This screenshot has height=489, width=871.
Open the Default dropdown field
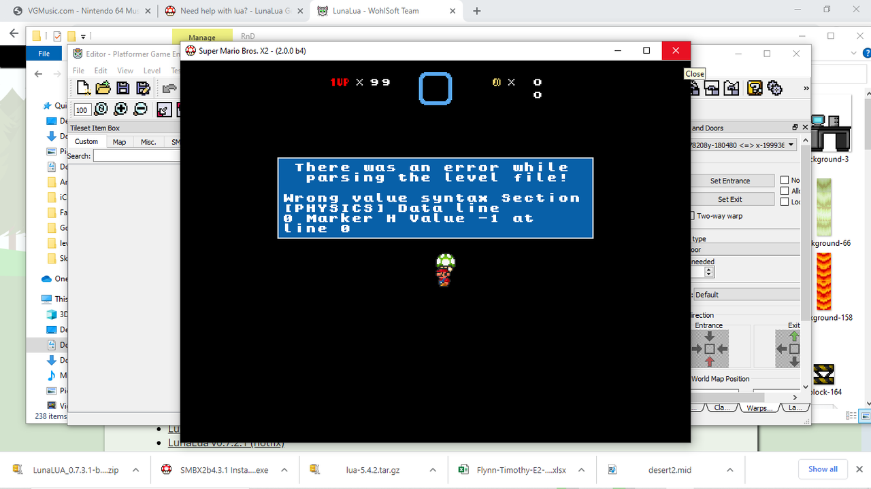coord(747,294)
